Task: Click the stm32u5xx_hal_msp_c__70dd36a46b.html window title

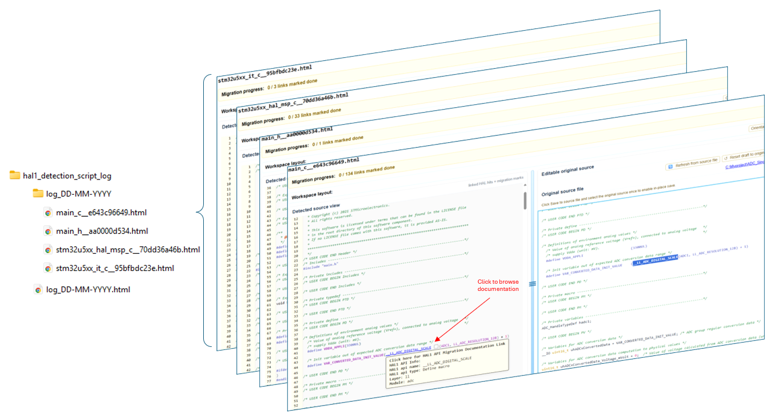Action: coord(293,103)
